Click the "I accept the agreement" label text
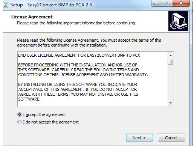The width and height of the screenshot is (194, 146). [44, 114]
